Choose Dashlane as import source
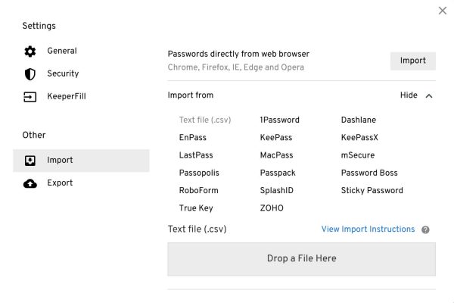Image resolution: width=454 pixels, height=303 pixels. (x=359, y=120)
